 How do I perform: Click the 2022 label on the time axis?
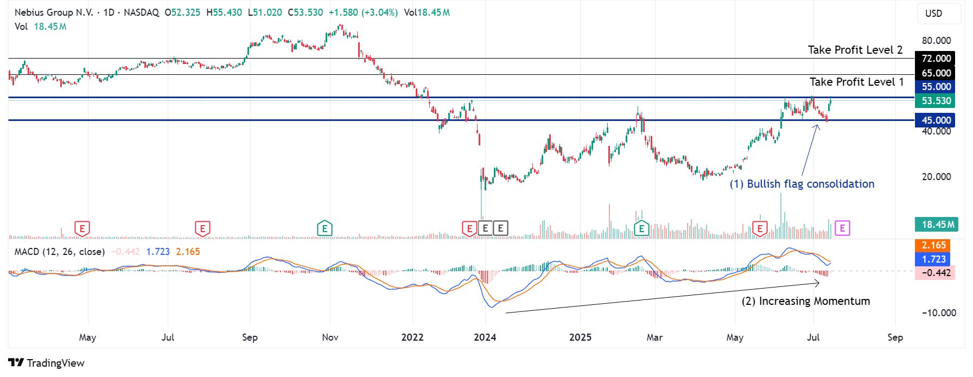(x=412, y=337)
